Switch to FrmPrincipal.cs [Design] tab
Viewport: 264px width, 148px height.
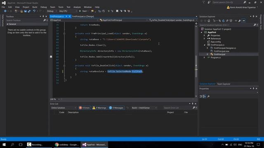click(83, 16)
